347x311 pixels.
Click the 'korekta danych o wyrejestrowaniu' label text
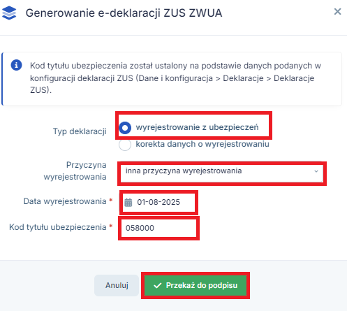tap(202, 144)
